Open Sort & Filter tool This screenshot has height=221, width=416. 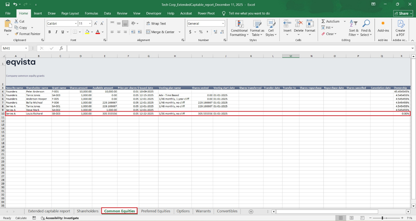[x=353, y=24]
